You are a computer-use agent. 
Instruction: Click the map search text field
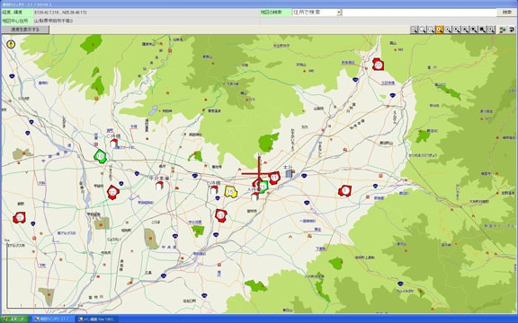click(419, 13)
